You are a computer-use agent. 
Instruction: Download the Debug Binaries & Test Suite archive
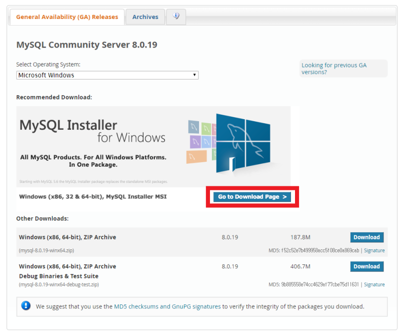pos(366,266)
